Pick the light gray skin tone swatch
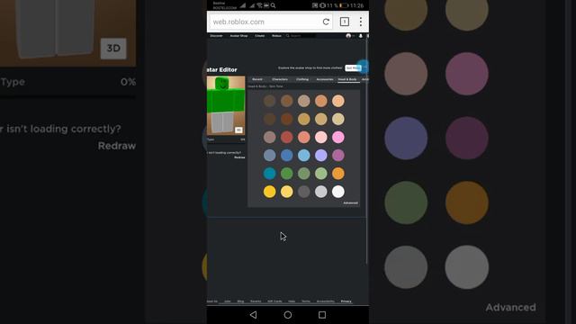The image size is (576, 324). point(320,192)
